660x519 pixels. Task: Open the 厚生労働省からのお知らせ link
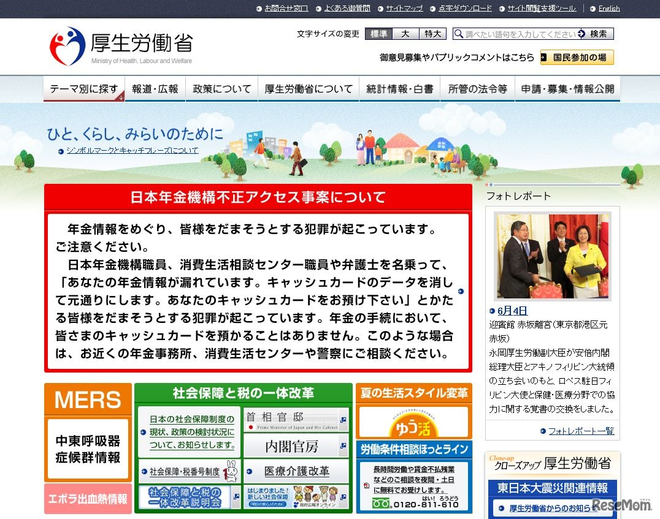click(553, 508)
